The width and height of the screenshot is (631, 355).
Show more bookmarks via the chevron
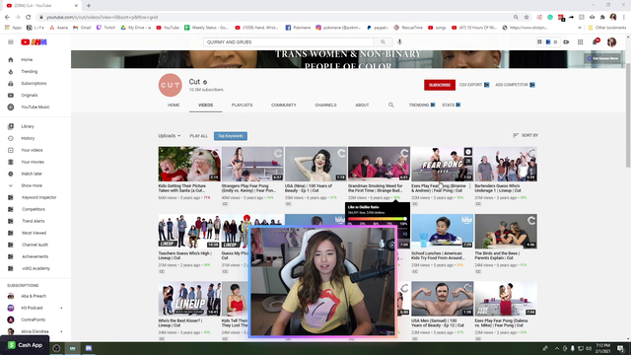580,28
